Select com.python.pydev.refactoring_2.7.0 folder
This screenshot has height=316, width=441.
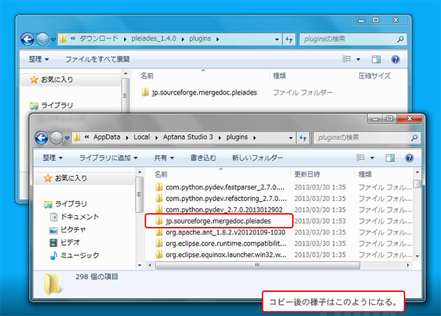[220, 199]
